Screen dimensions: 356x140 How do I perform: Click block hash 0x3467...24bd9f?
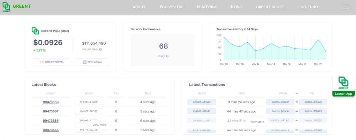tap(88, 102)
